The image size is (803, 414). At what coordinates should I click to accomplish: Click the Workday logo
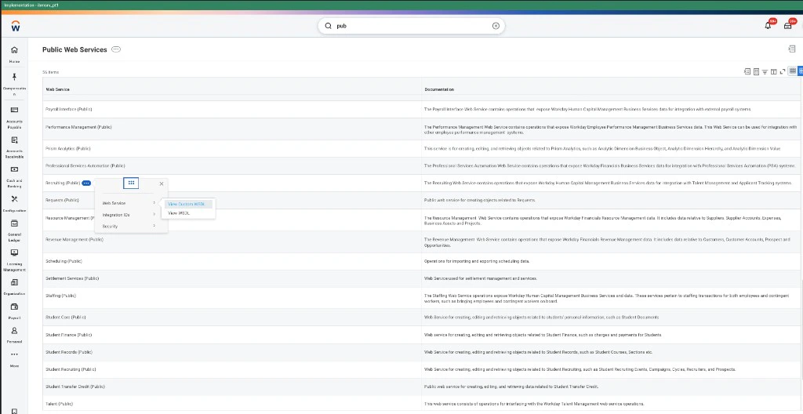click(16, 25)
